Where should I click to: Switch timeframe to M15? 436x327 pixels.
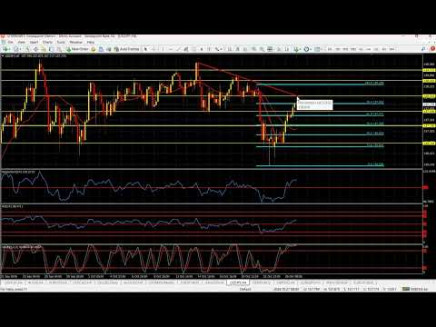point(346,49)
